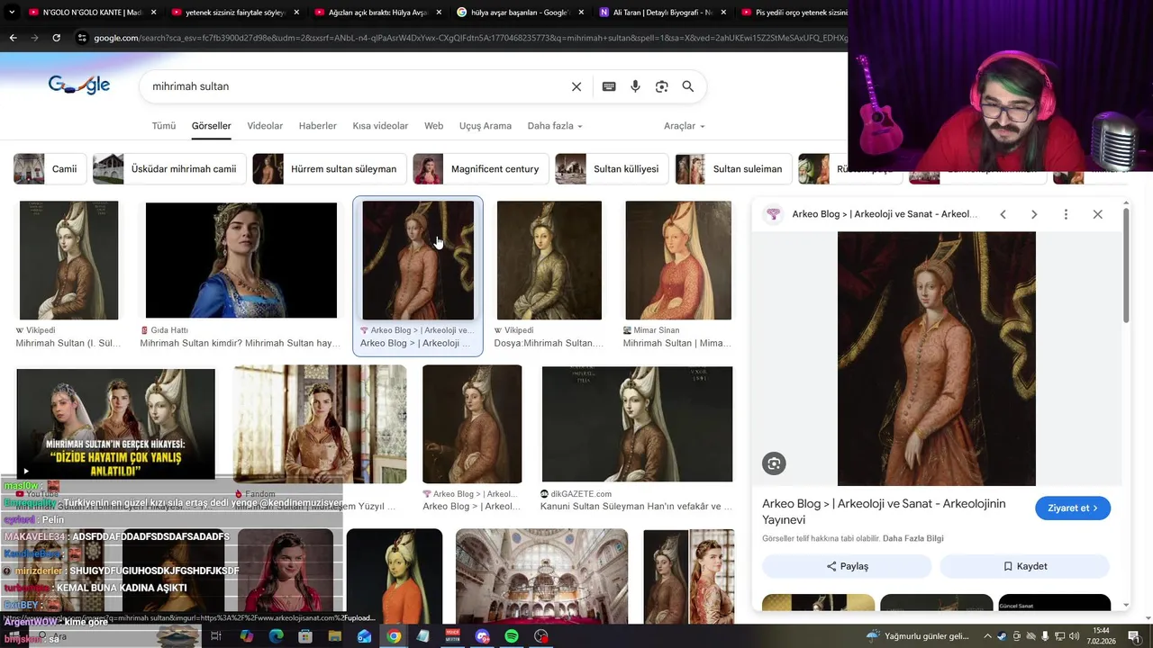Open search by image camera icon

(x=662, y=86)
